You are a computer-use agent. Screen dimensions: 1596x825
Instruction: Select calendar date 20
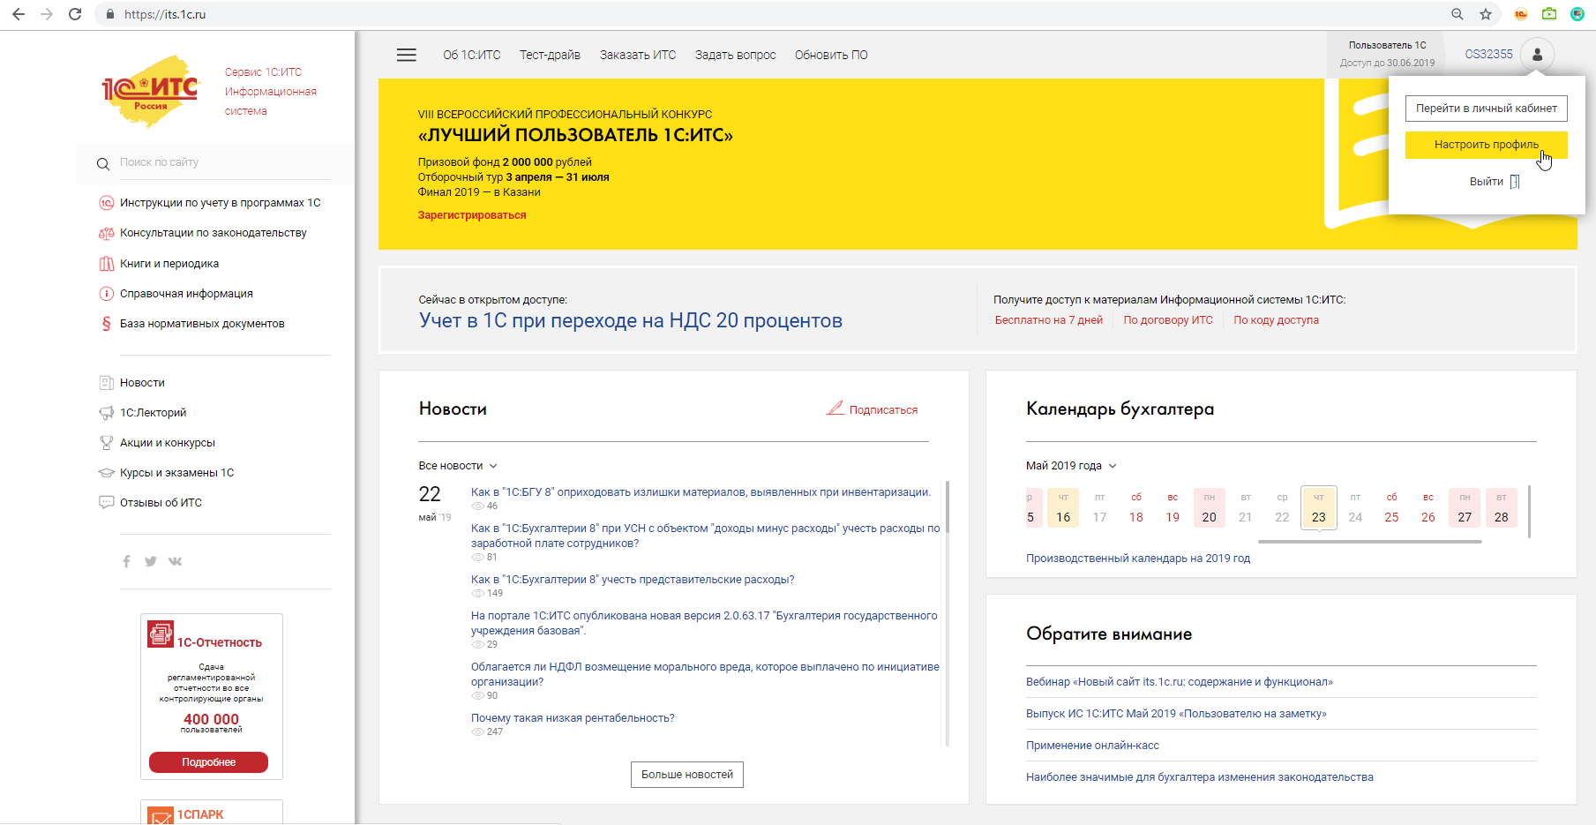coord(1210,508)
